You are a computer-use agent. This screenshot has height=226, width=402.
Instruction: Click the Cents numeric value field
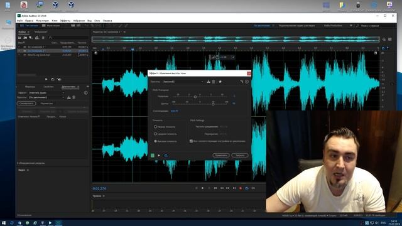pyautogui.click(x=234, y=103)
